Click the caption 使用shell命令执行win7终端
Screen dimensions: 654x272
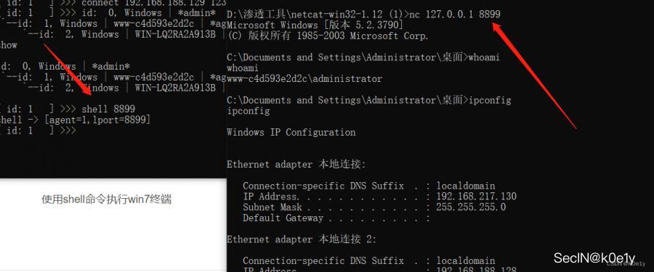click(106, 199)
